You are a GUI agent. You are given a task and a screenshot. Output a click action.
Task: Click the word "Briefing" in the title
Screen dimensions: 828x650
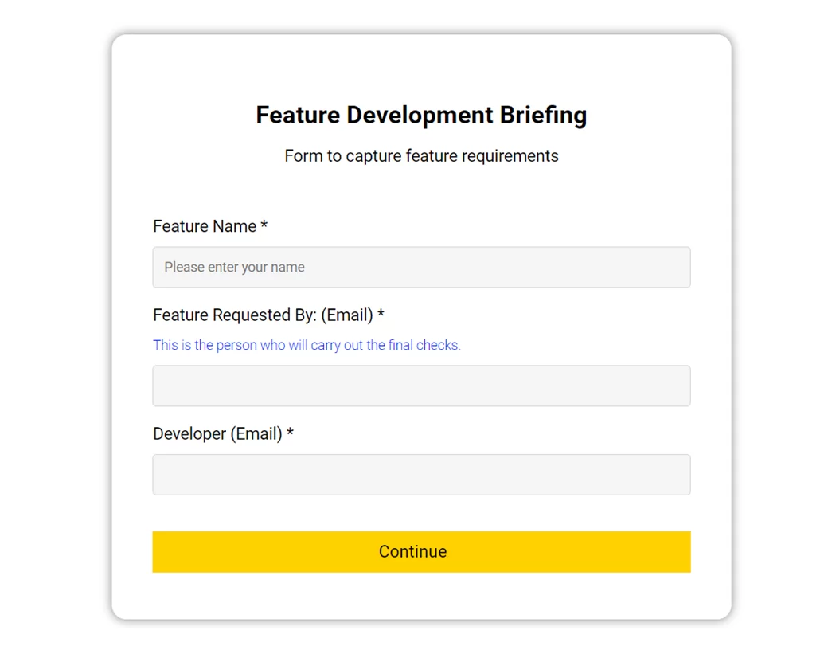(543, 116)
